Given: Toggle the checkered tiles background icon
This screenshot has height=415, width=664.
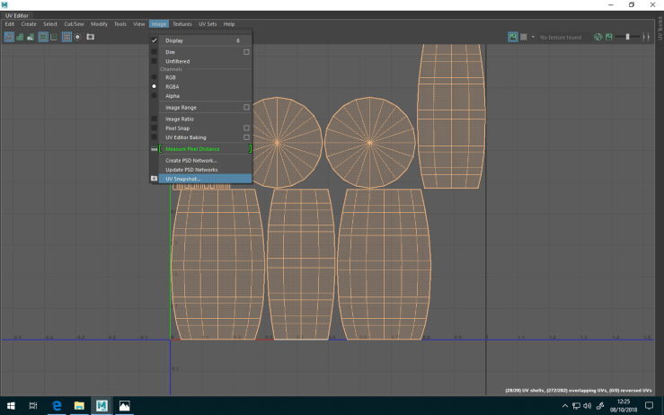Looking at the screenshot, I should pyautogui.click(x=524, y=37).
